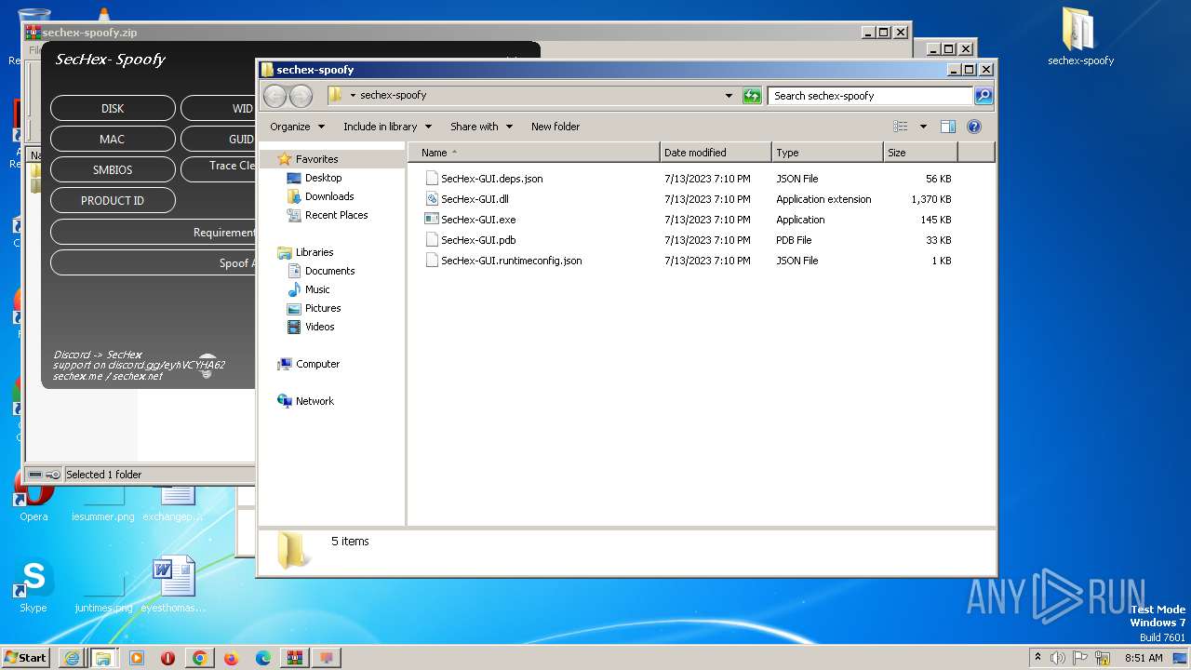The height and width of the screenshot is (670, 1191).
Task: Open eyesthomas Word document on desktop
Action: tap(173, 584)
